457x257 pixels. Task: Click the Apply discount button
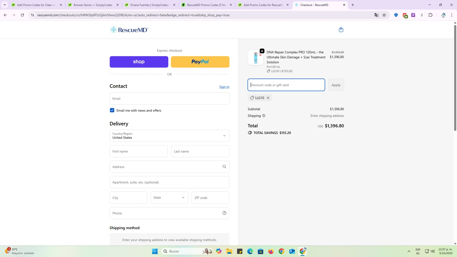pos(336,85)
